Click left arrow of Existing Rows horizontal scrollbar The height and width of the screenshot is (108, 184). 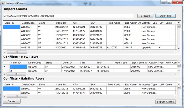tap(5, 96)
